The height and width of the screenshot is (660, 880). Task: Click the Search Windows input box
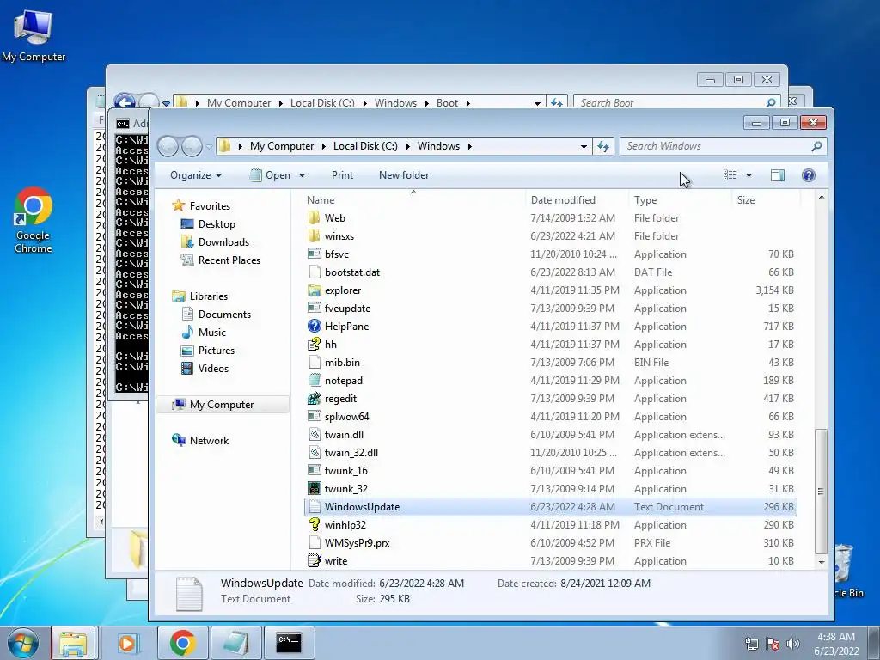tap(716, 146)
